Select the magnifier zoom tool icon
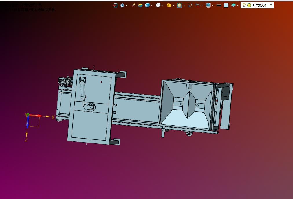293x199 pixels. click(x=180, y=5)
